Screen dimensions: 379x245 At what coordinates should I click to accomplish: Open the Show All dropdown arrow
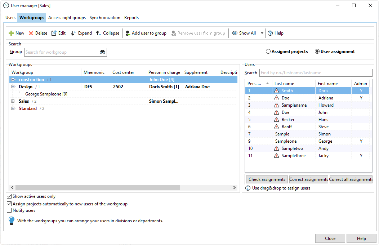262,33
